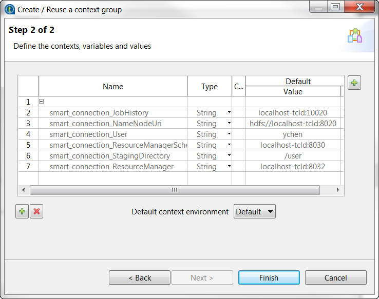Click the red X remove variable icon
Image resolution: width=379 pixels, height=299 pixels.
(36, 212)
